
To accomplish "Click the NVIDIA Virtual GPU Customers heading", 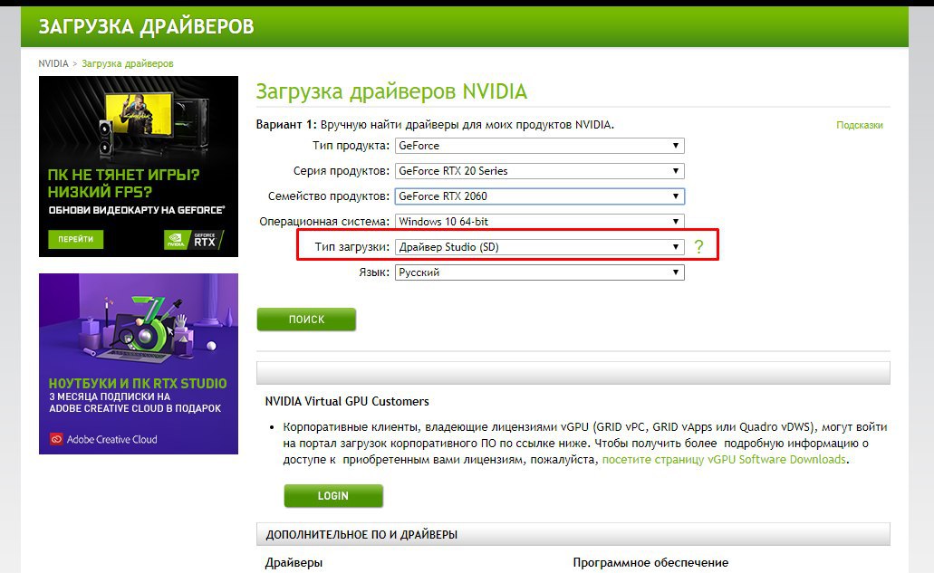I will click(347, 401).
